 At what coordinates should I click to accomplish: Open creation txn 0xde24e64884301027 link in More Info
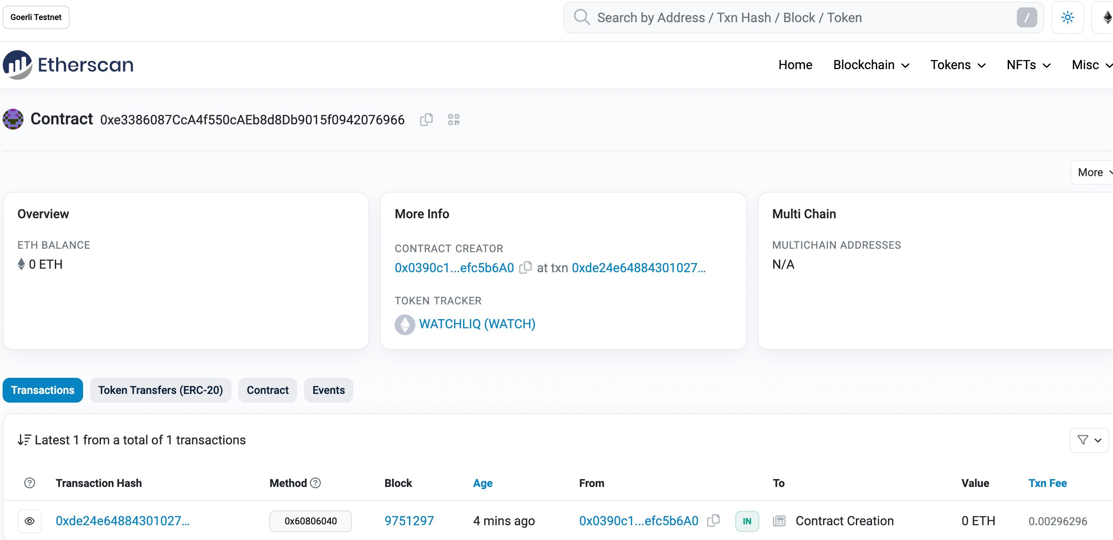click(x=639, y=267)
